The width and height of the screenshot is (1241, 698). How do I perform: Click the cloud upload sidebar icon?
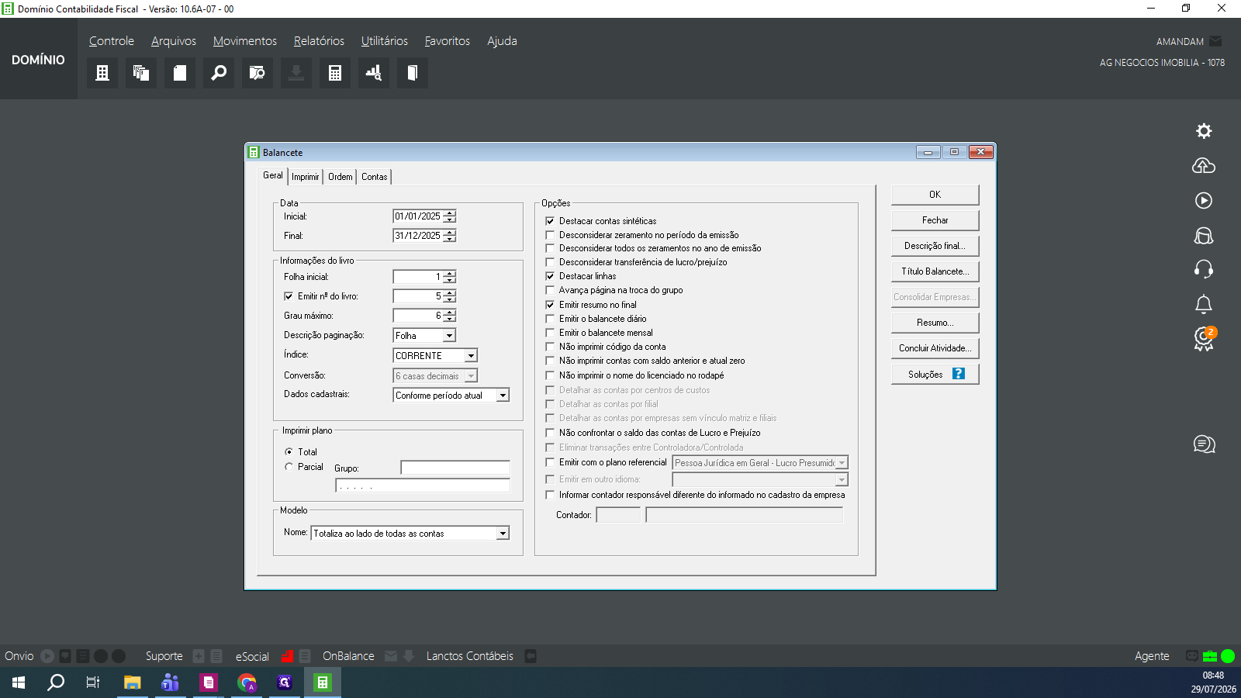pos(1204,165)
